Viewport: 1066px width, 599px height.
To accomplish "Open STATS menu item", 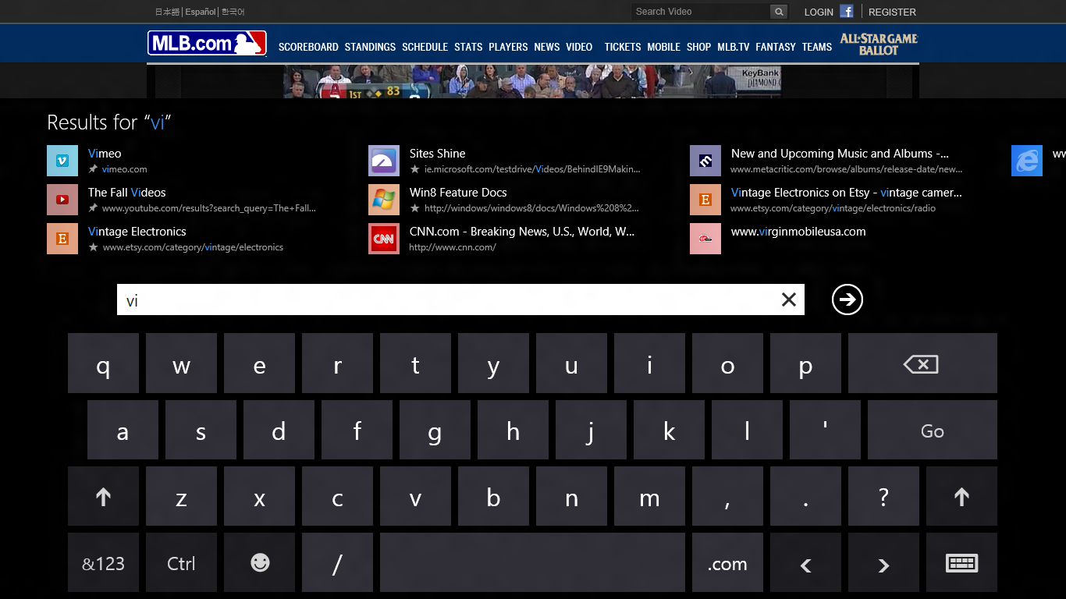I will tap(468, 47).
